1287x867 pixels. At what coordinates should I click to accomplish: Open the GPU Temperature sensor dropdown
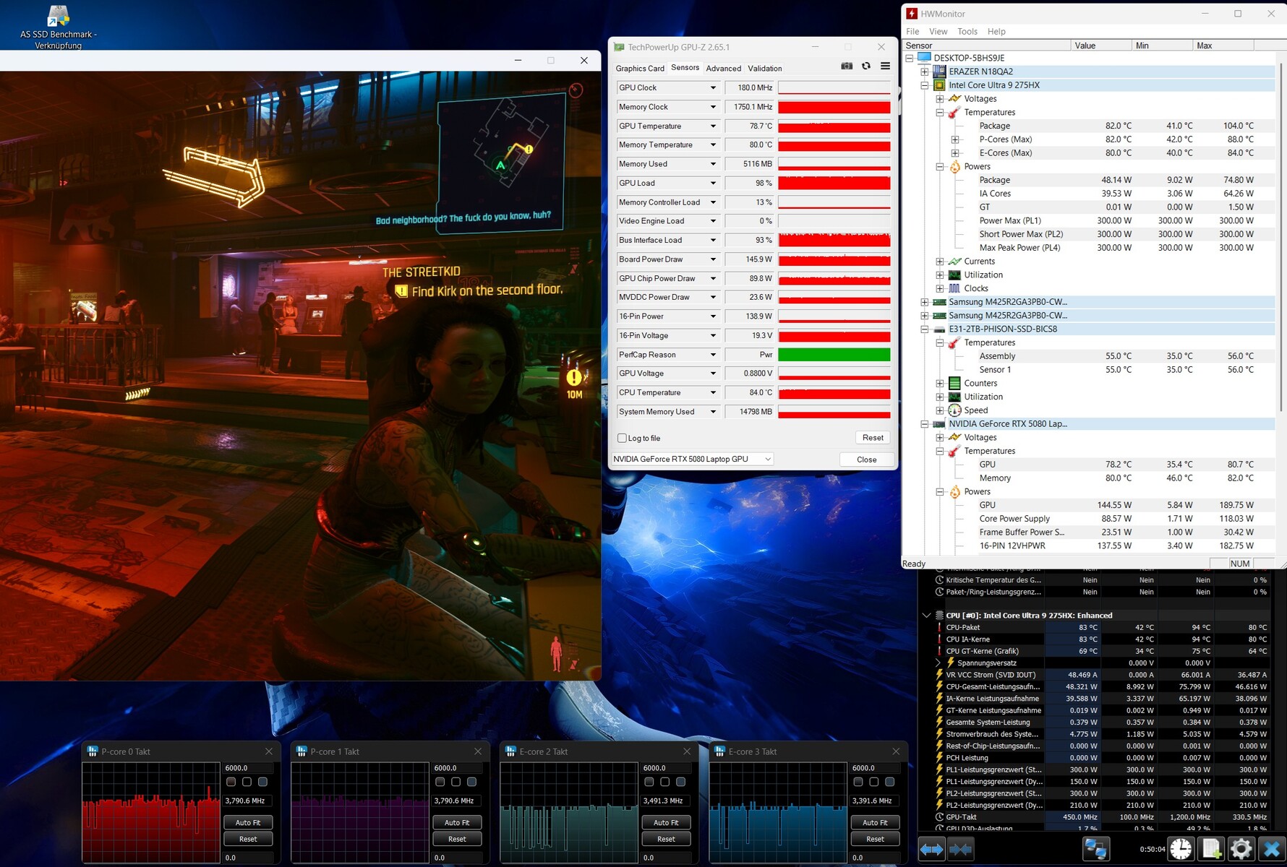(x=712, y=126)
